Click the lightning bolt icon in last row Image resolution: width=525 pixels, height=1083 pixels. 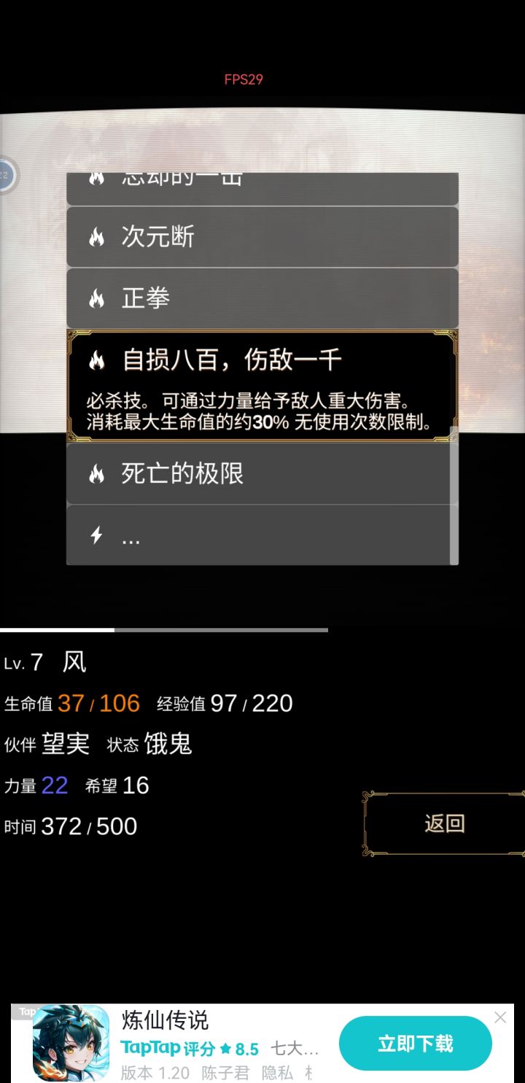pyautogui.click(x=96, y=536)
